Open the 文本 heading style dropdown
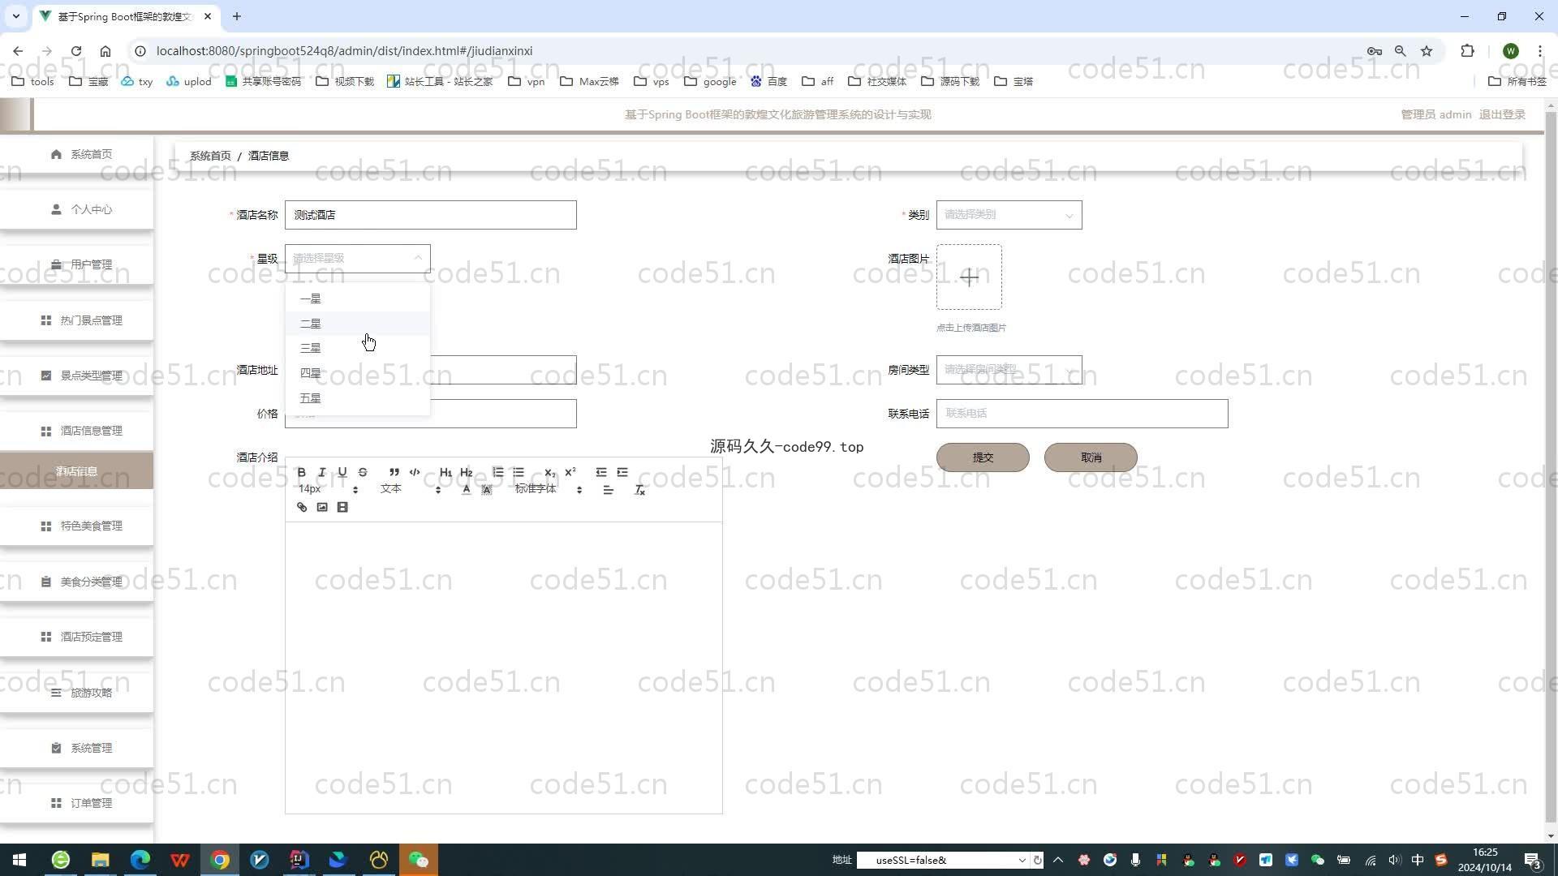Screen dimensions: 1558x876 click(x=411, y=490)
